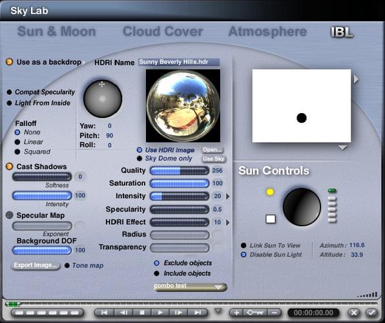This screenshot has width=385, height=323.
Task: Open the combo test dropdown
Action: click(x=191, y=287)
